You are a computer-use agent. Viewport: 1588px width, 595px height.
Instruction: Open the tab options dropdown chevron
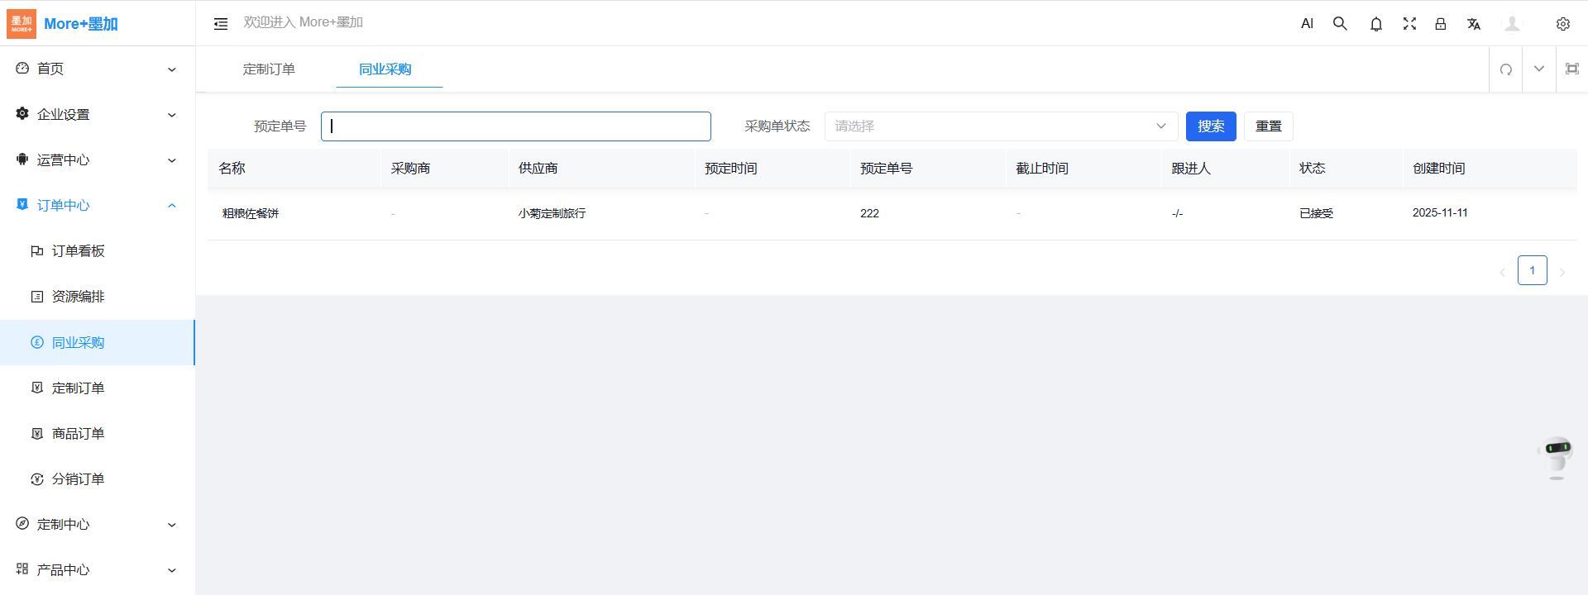1538,69
